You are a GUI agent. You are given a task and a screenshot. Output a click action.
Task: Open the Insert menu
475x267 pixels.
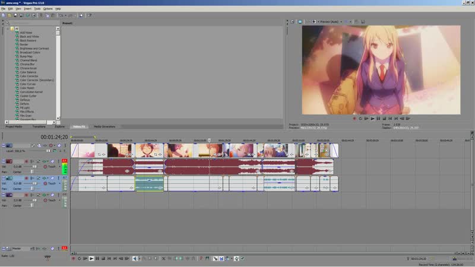coord(27,9)
